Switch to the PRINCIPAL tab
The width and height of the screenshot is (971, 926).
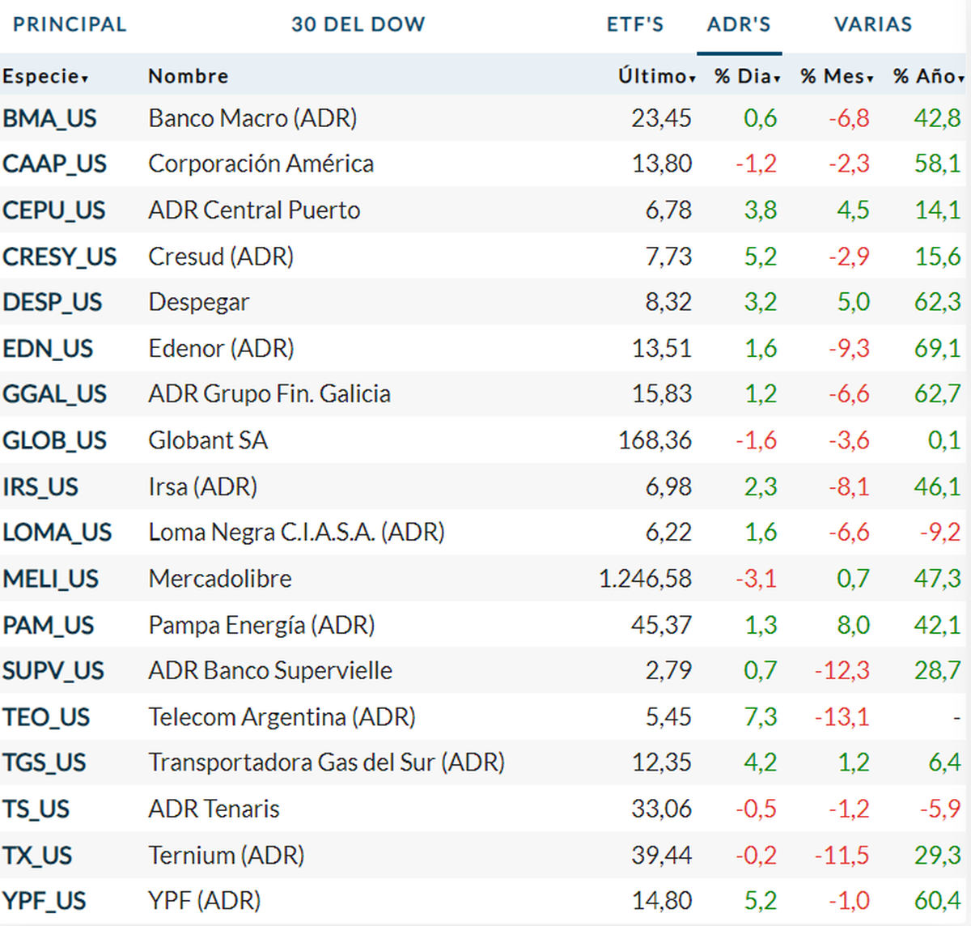pyautogui.click(x=70, y=24)
